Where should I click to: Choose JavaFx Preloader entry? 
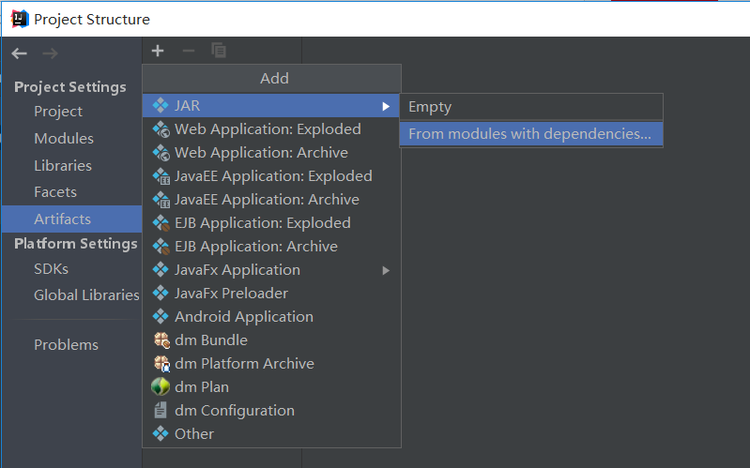point(270,293)
